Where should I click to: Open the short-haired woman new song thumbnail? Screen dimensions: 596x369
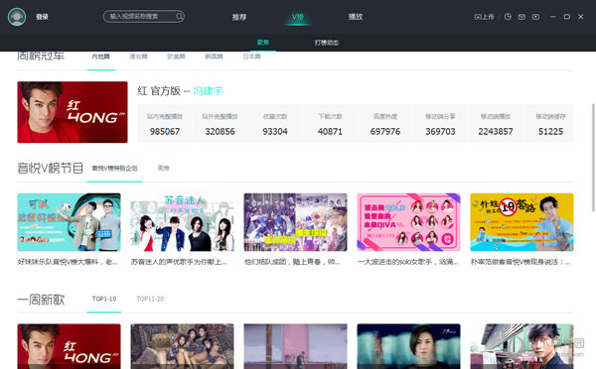[408, 346]
